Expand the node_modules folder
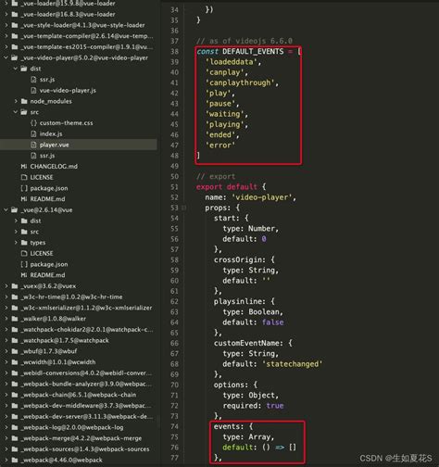439x467 pixels. tap(16, 101)
